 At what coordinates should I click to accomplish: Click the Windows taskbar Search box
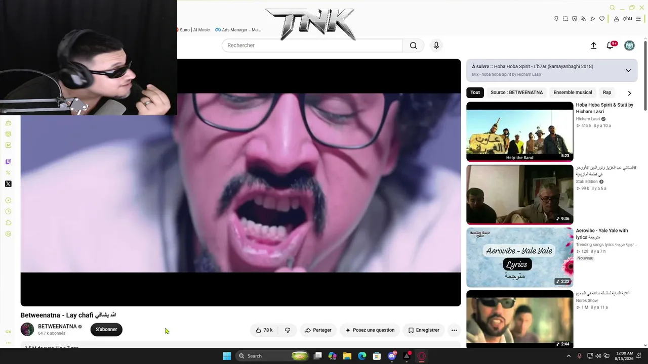273,356
